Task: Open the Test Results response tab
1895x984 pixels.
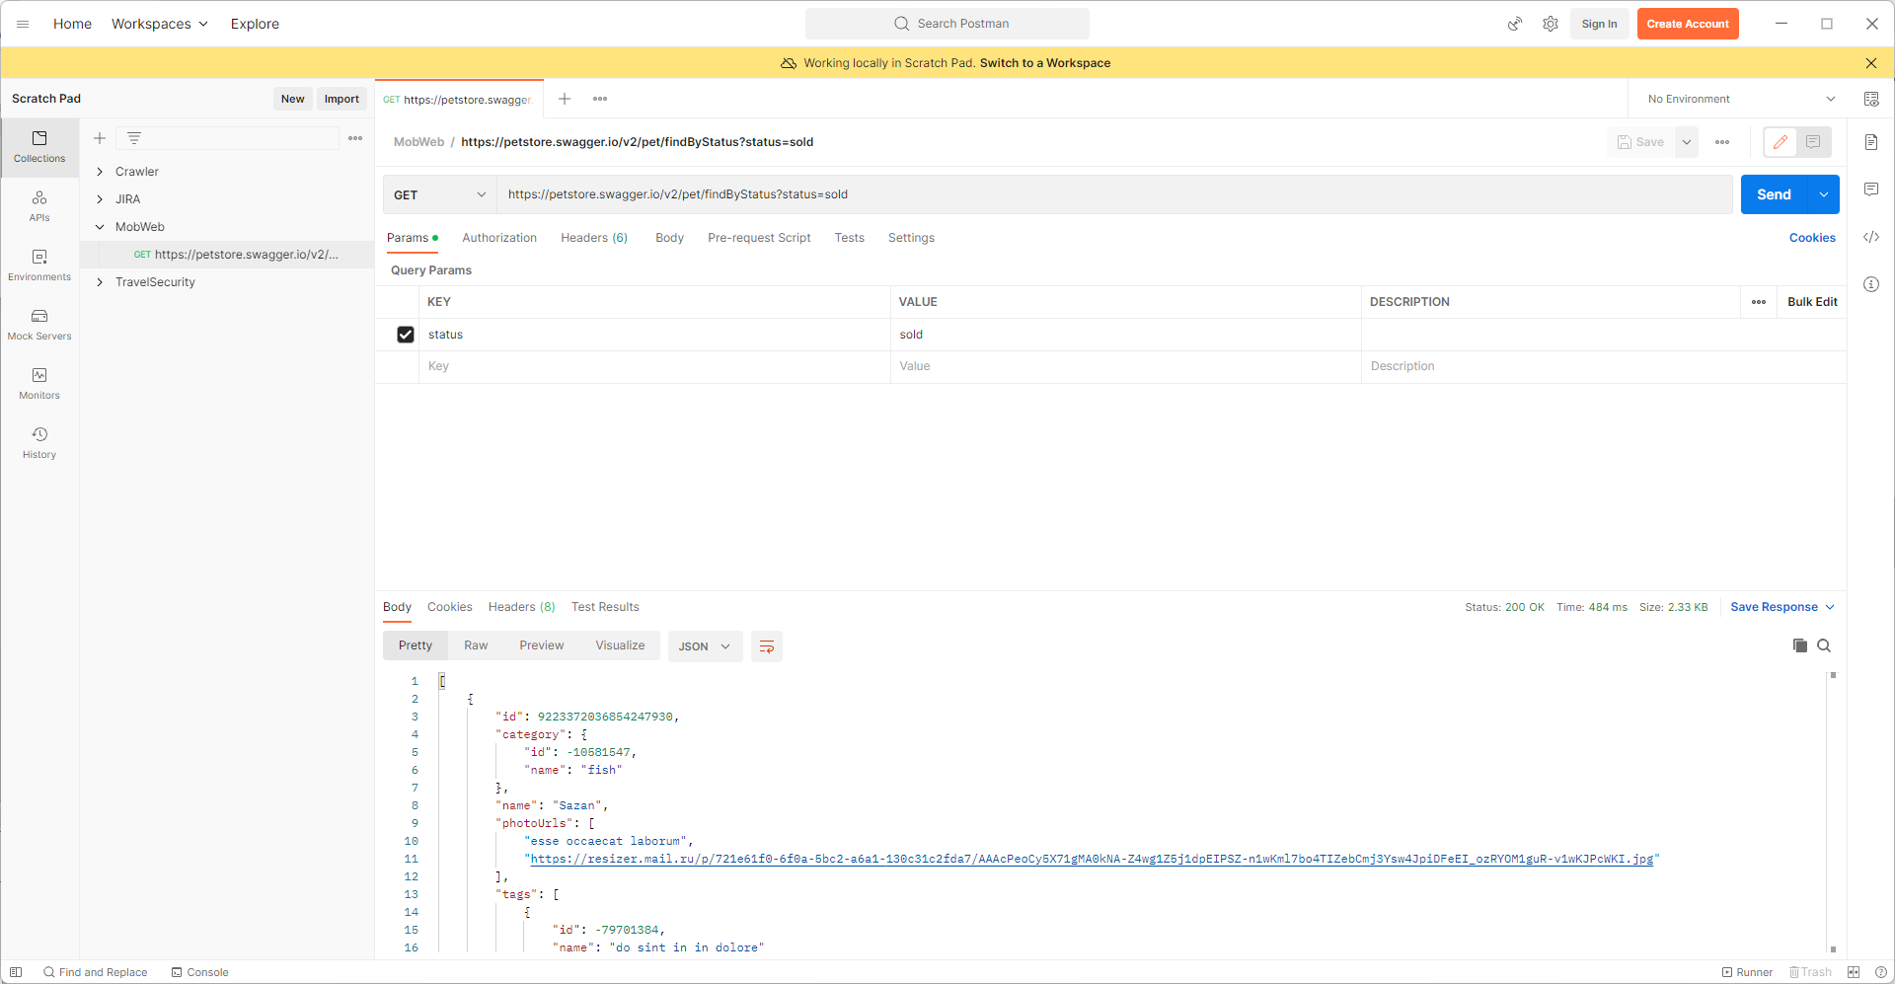Action: (x=605, y=607)
